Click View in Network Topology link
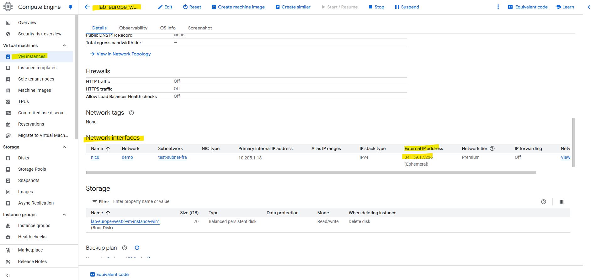 120,54
